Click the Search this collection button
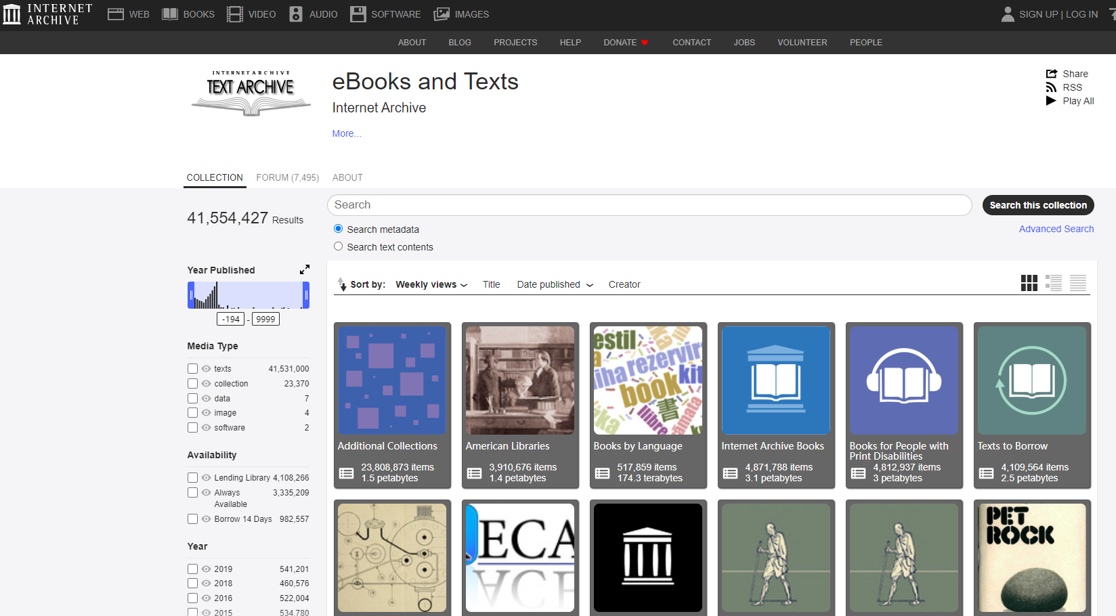 pyautogui.click(x=1038, y=205)
